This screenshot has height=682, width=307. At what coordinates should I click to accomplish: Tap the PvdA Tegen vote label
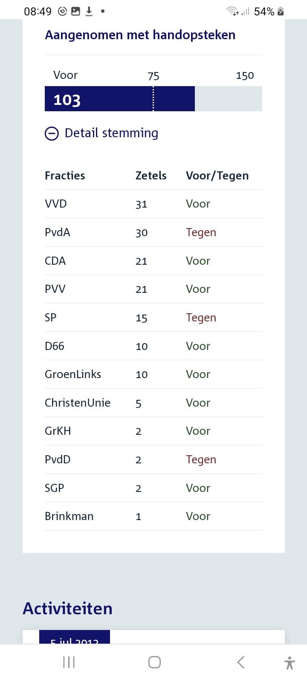pos(201,232)
